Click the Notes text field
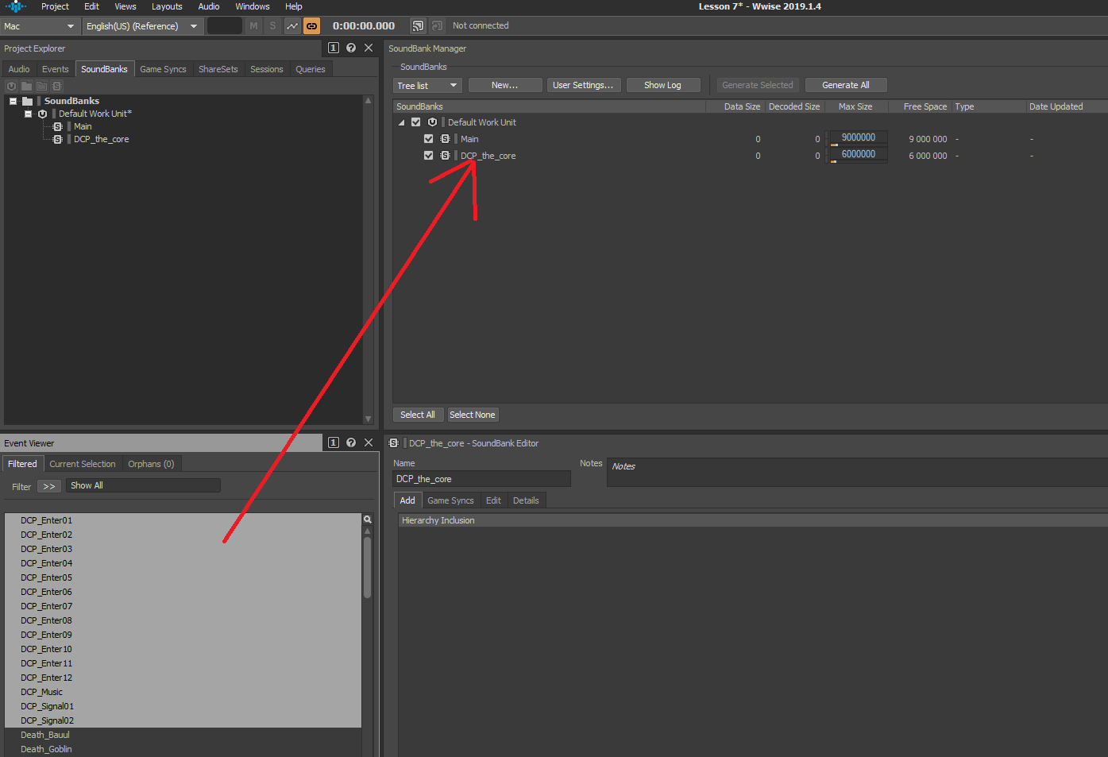The width and height of the screenshot is (1108, 757). tap(857, 472)
